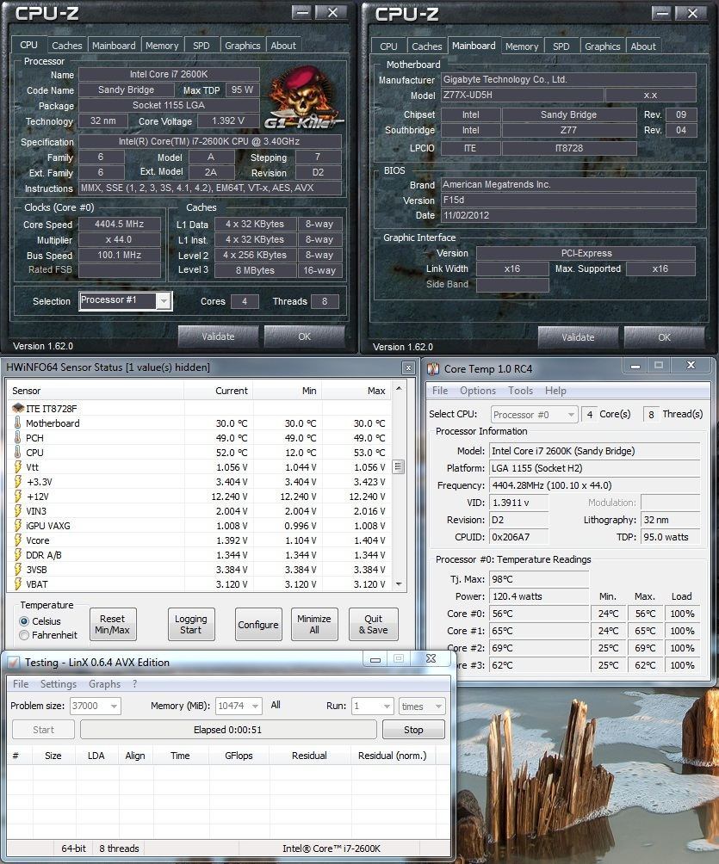Click the Core Voltage 1.392 V value

click(x=227, y=120)
